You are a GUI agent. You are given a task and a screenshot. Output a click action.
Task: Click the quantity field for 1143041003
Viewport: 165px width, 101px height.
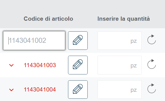[119, 65]
